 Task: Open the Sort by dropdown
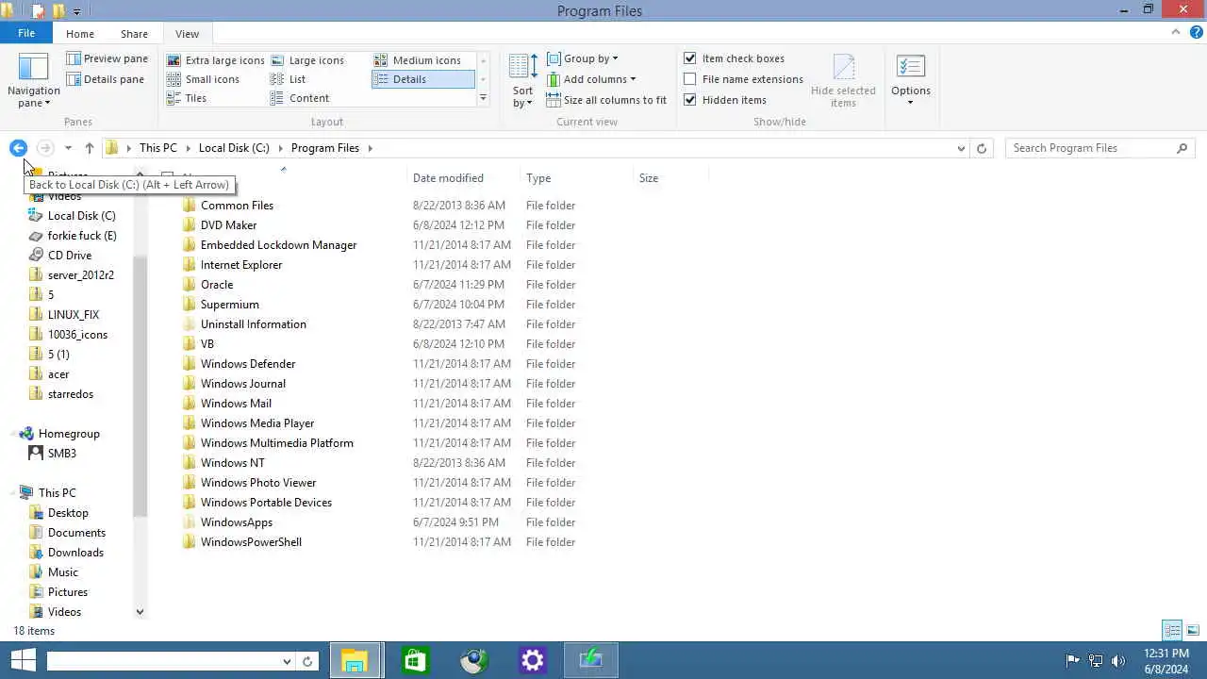click(x=523, y=81)
